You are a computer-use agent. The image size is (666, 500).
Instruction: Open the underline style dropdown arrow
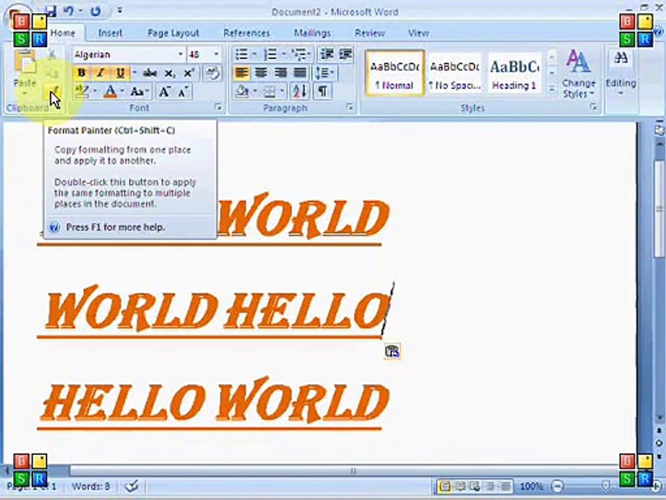tap(134, 73)
